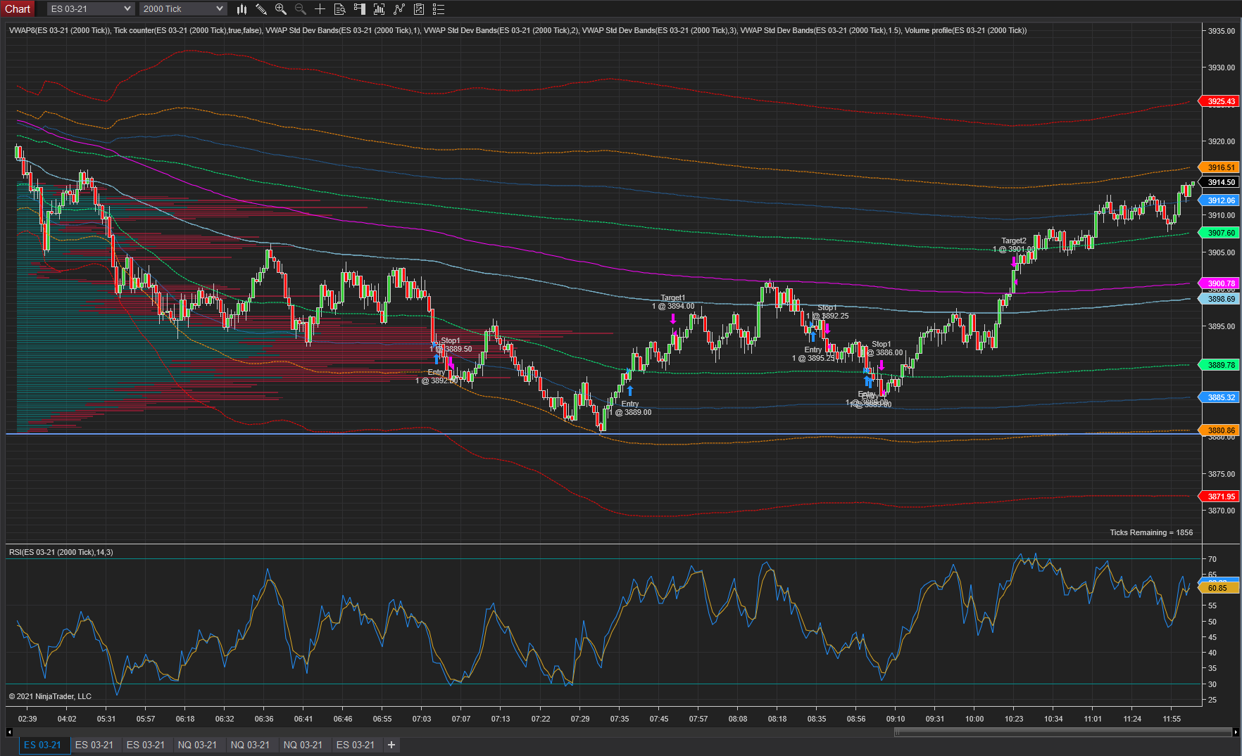1242x756 pixels.
Task: Add a new chart tab with plus
Action: 391,745
